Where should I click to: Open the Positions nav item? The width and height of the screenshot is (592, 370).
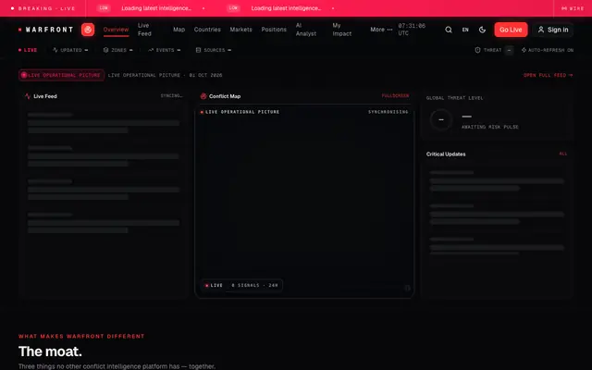point(274,30)
